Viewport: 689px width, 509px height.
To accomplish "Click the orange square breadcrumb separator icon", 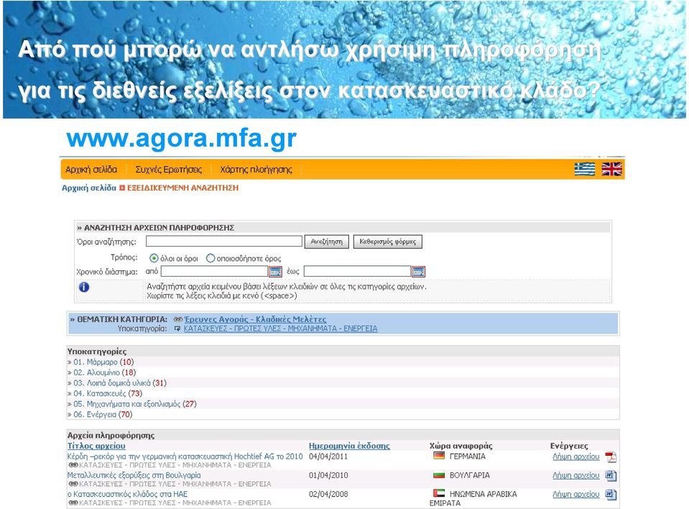I will (x=122, y=188).
